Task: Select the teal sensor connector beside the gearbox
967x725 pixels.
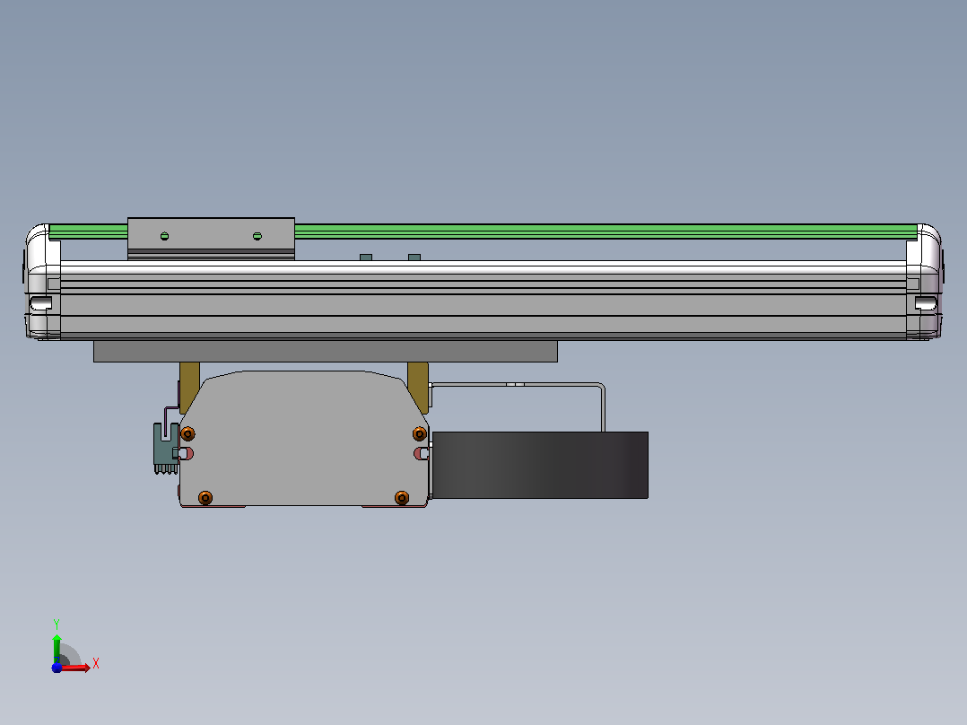Action: pos(166,449)
